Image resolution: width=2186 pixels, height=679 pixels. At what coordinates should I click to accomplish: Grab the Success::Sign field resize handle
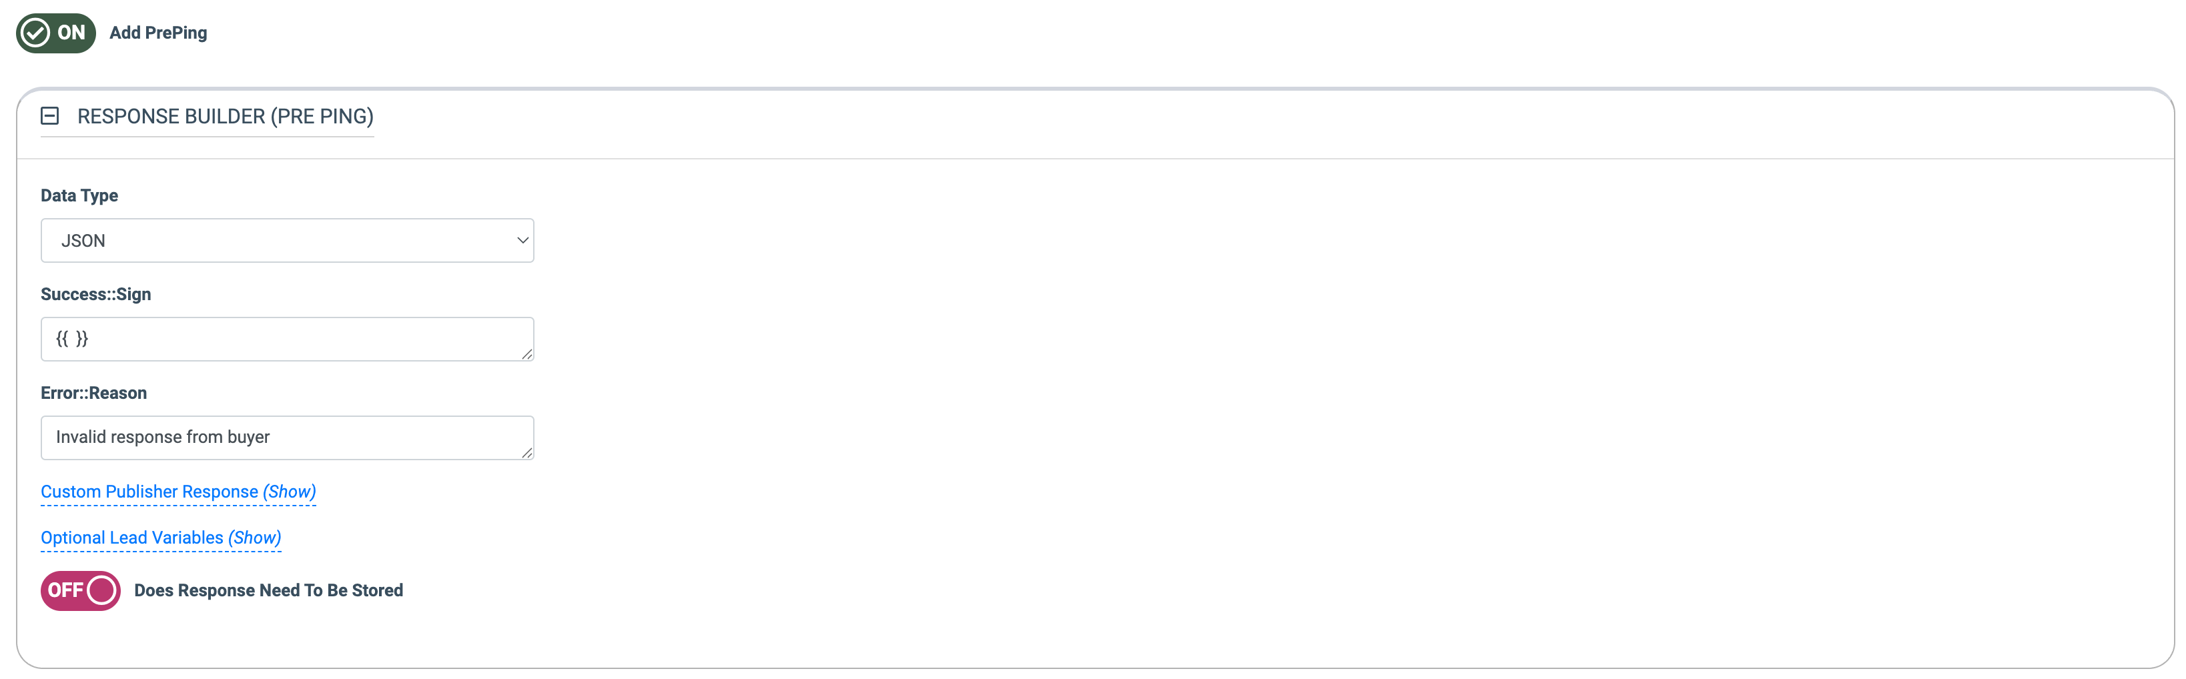(527, 354)
